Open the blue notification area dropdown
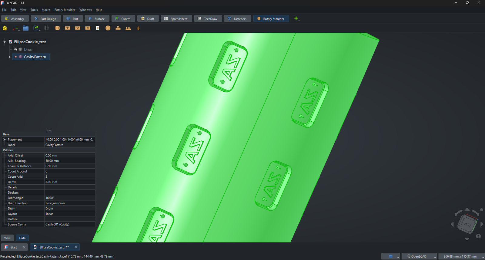 click(391, 256)
